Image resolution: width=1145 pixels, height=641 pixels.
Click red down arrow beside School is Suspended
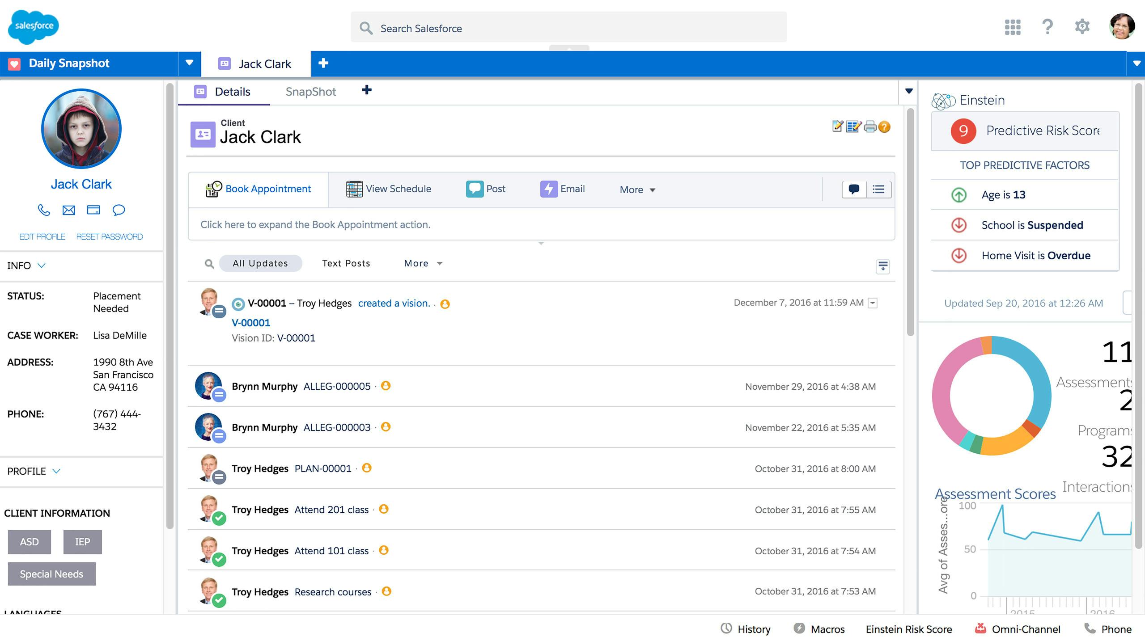959,225
